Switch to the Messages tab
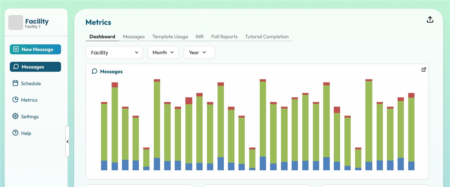Viewport: 450px width, 187px height. (134, 37)
